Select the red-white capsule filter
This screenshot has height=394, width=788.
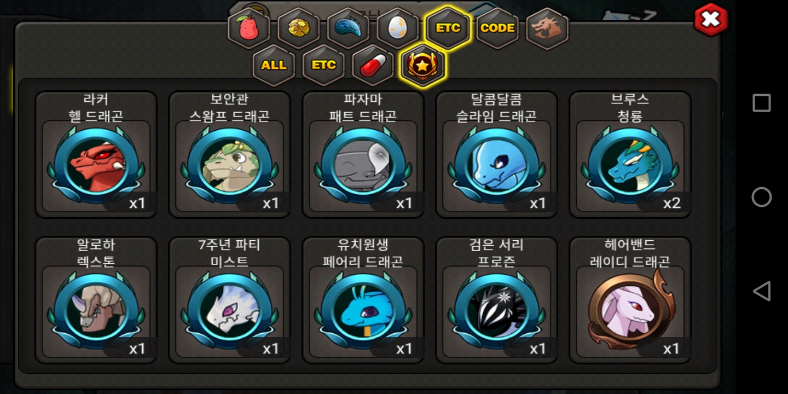click(373, 65)
